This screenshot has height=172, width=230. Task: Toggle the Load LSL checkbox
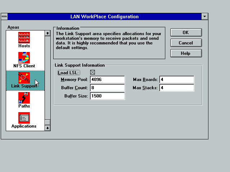[x=93, y=72]
